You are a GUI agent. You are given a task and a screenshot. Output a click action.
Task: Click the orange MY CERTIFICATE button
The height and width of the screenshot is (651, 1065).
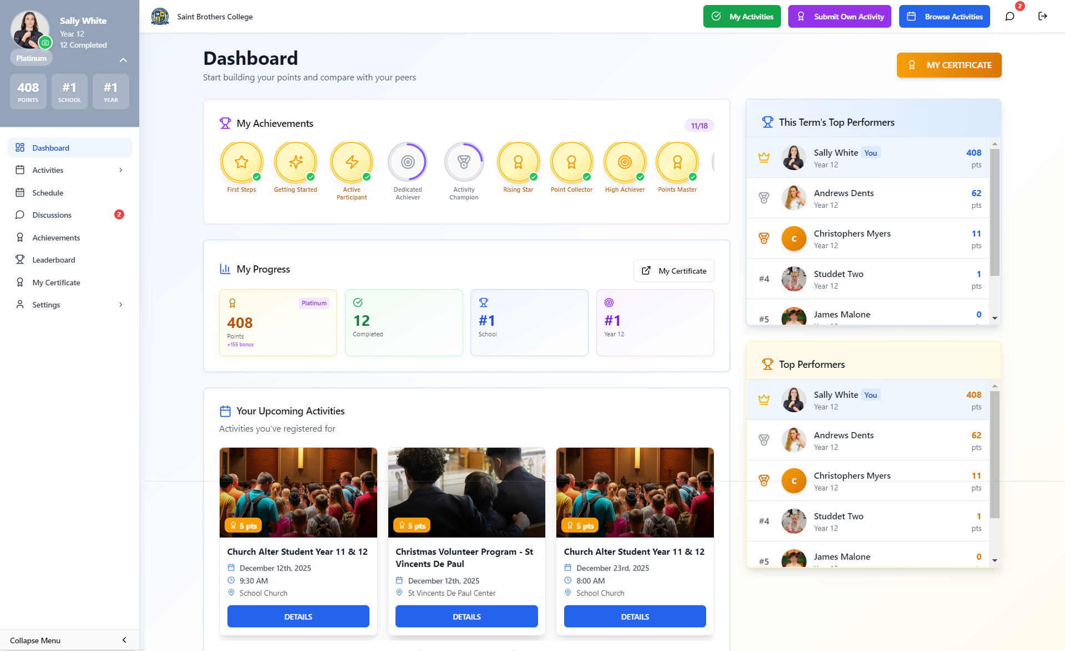(x=949, y=65)
